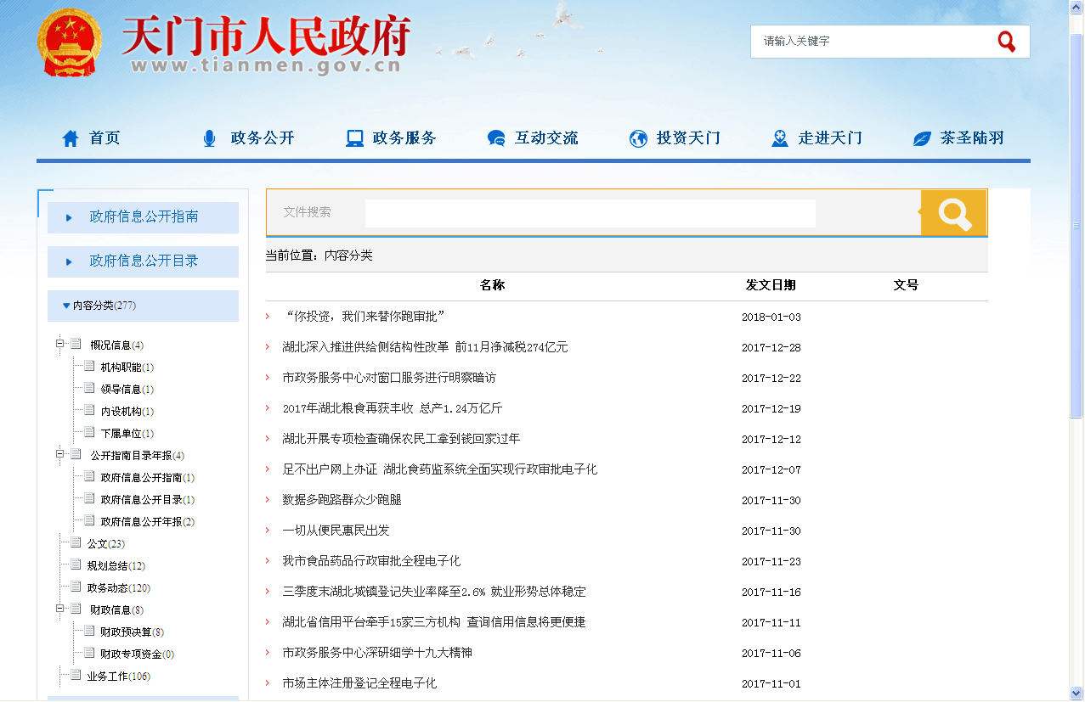Click the 文件搜索 text input field
This screenshot has height=702, width=1085.
[x=590, y=213]
